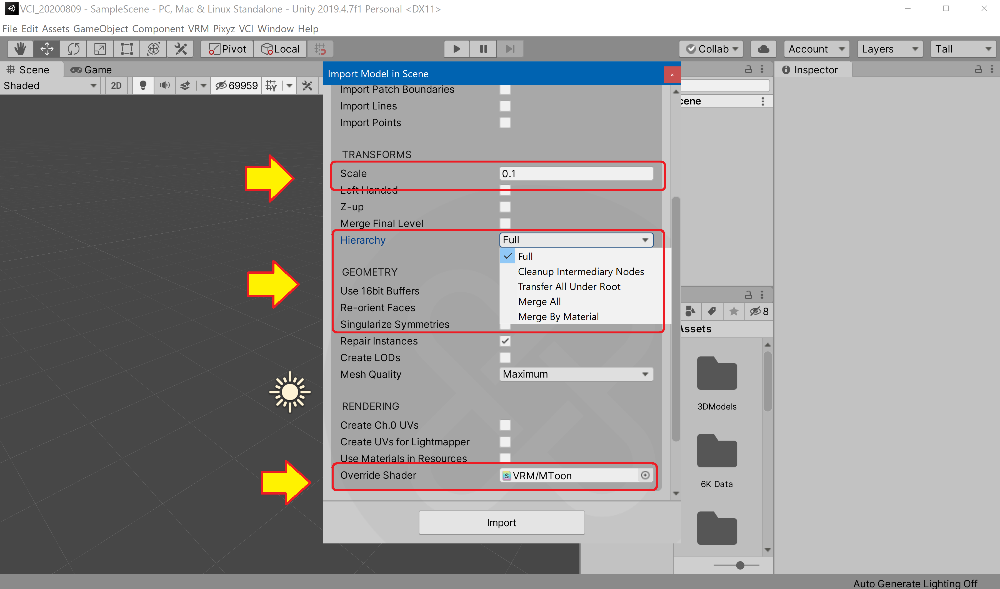The width and height of the screenshot is (1000, 589).
Task: Toggle scene audio
Action: (164, 85)
